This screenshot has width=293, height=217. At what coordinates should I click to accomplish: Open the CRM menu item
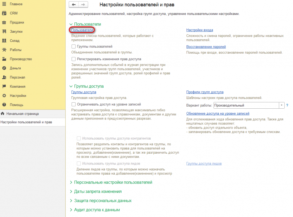[x=14, y=13]
